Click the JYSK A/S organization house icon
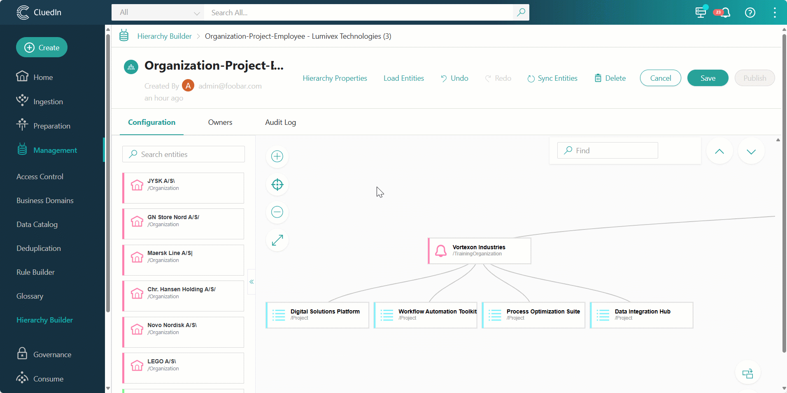The width and height of the screenshot is (787, 393). (x=137, y=185)
